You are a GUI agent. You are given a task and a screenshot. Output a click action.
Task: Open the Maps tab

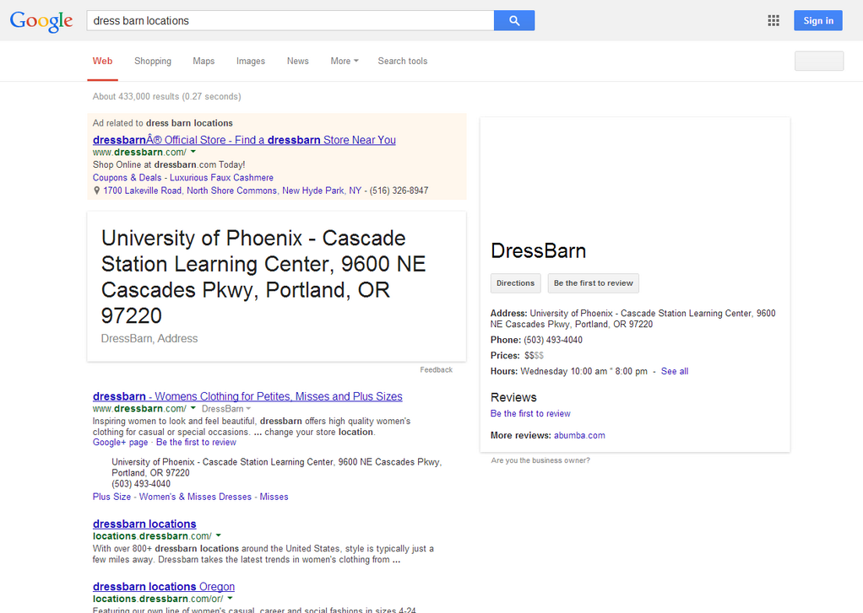204,62
